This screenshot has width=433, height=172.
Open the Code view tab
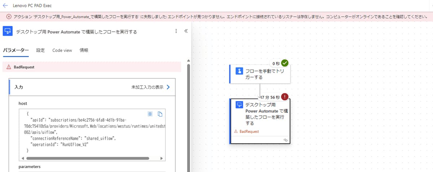[62, 50]
